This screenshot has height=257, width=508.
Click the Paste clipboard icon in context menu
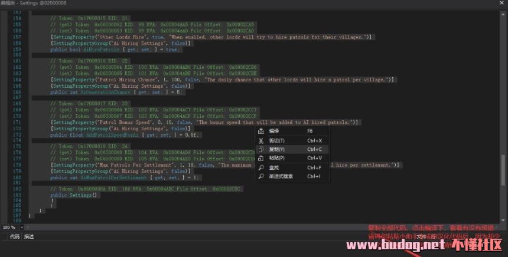(x=260, y=158)
